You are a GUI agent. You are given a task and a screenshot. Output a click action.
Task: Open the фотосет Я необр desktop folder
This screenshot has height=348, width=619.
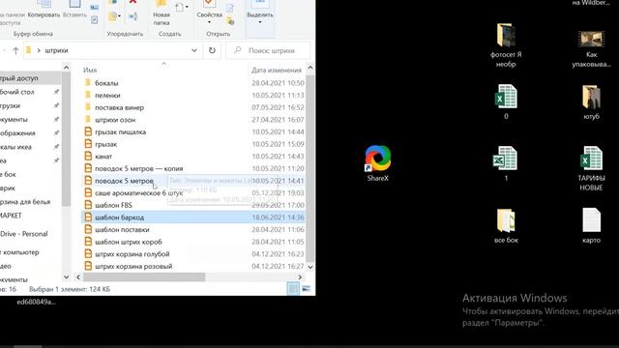coord(506,45)
